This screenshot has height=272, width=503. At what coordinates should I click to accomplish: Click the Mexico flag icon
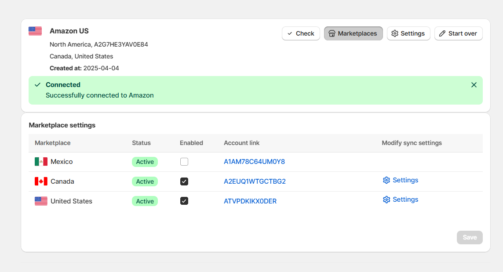(x=41, y=162)
